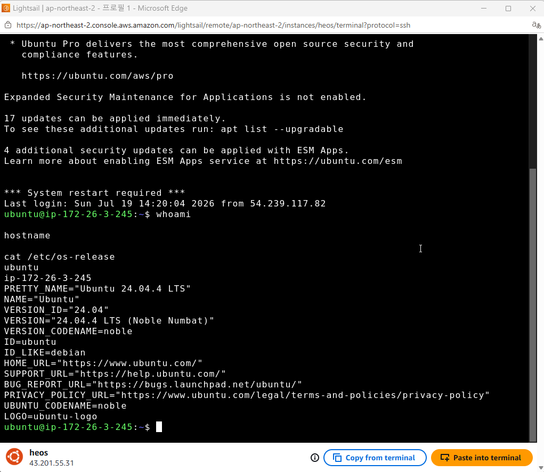This screenshot has width=544, height=472.
Task: Click the hostname command line
Action: click(27, 236)
